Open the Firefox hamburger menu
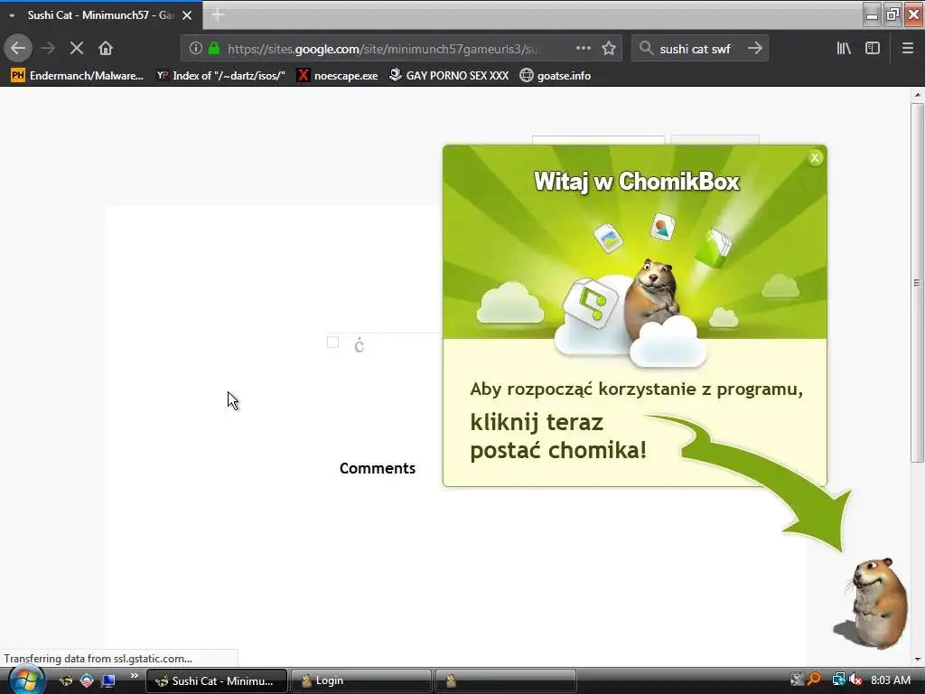The height and width of the screenshot is (694, 925). point(907,49)
